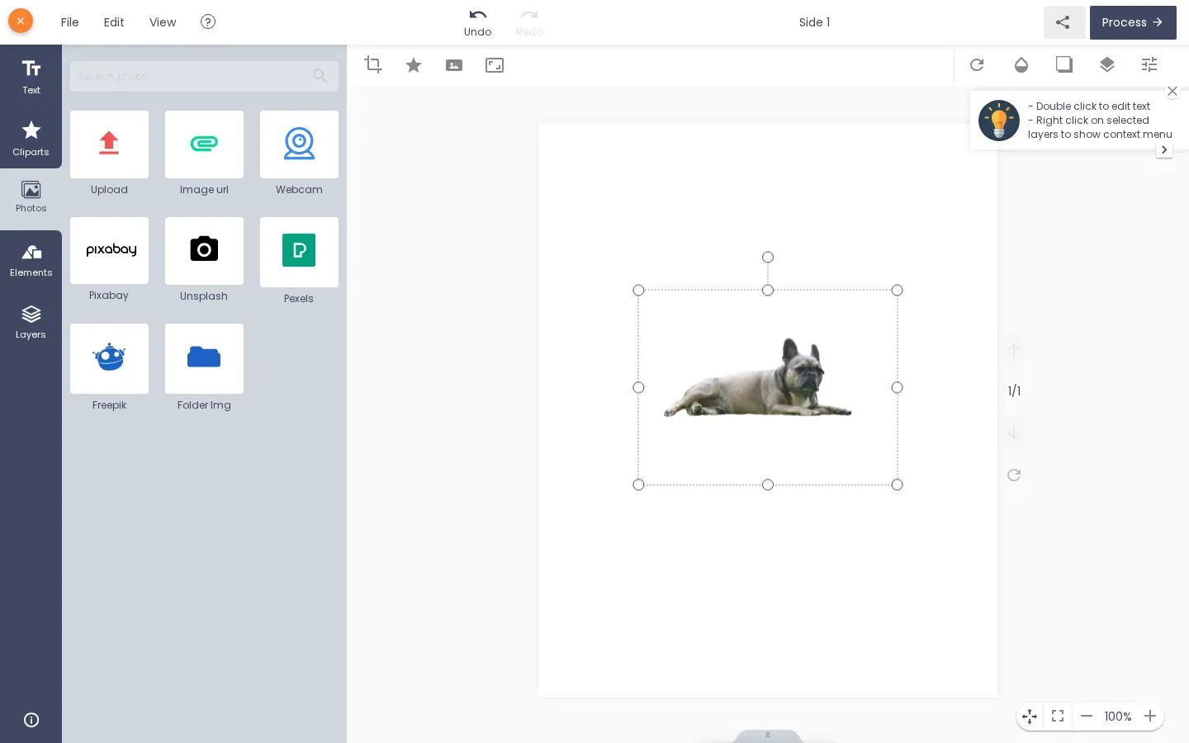1189x743 pixels.
Task: Click the fullscreen fit icon
Action: click(1058, 717)
